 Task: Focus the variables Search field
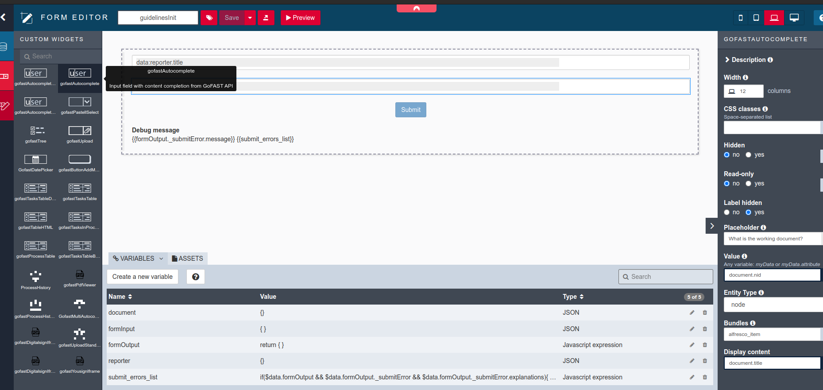(666, 277)
